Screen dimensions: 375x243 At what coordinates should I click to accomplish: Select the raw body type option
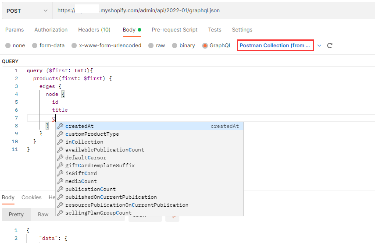(151, 46)
